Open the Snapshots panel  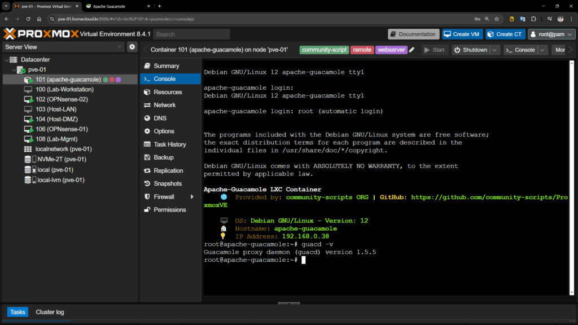click(167, 183)
